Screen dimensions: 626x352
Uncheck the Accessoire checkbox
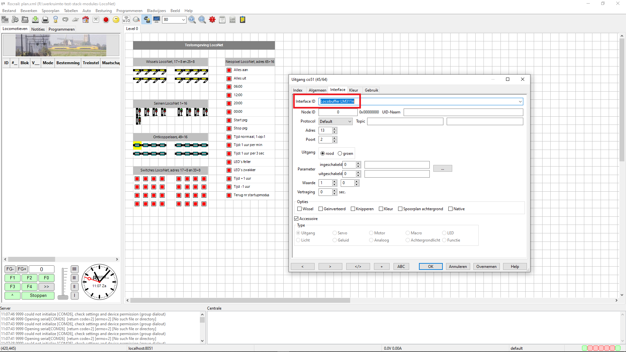point(296,219)
